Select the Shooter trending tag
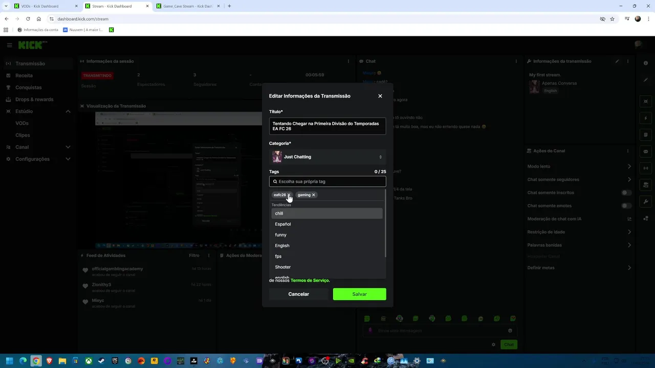The image size is (655, 368). (326, 267)
